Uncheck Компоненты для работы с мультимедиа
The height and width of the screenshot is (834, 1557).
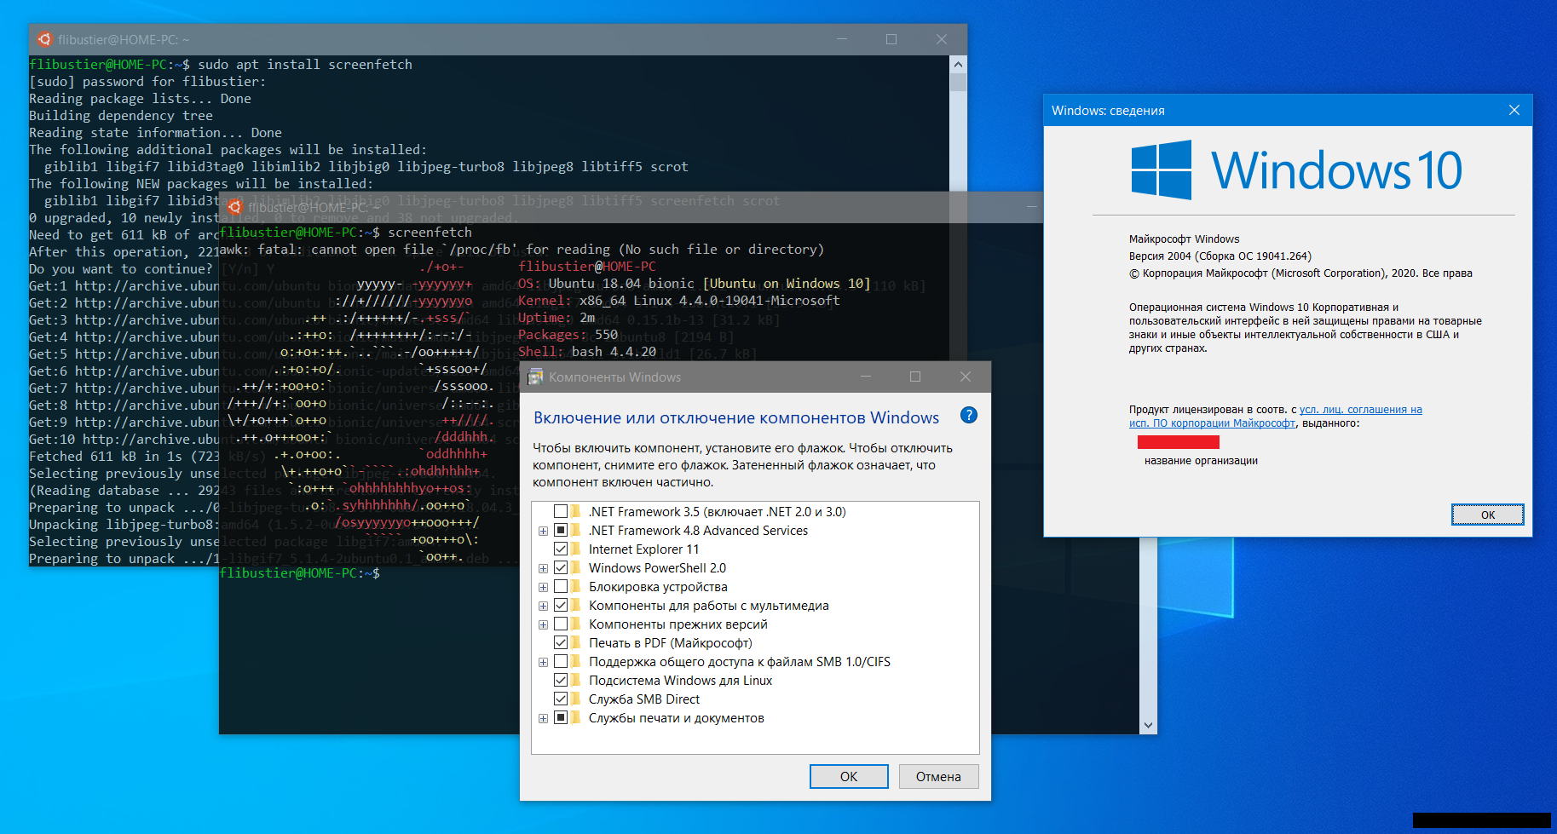pos(561,605)
